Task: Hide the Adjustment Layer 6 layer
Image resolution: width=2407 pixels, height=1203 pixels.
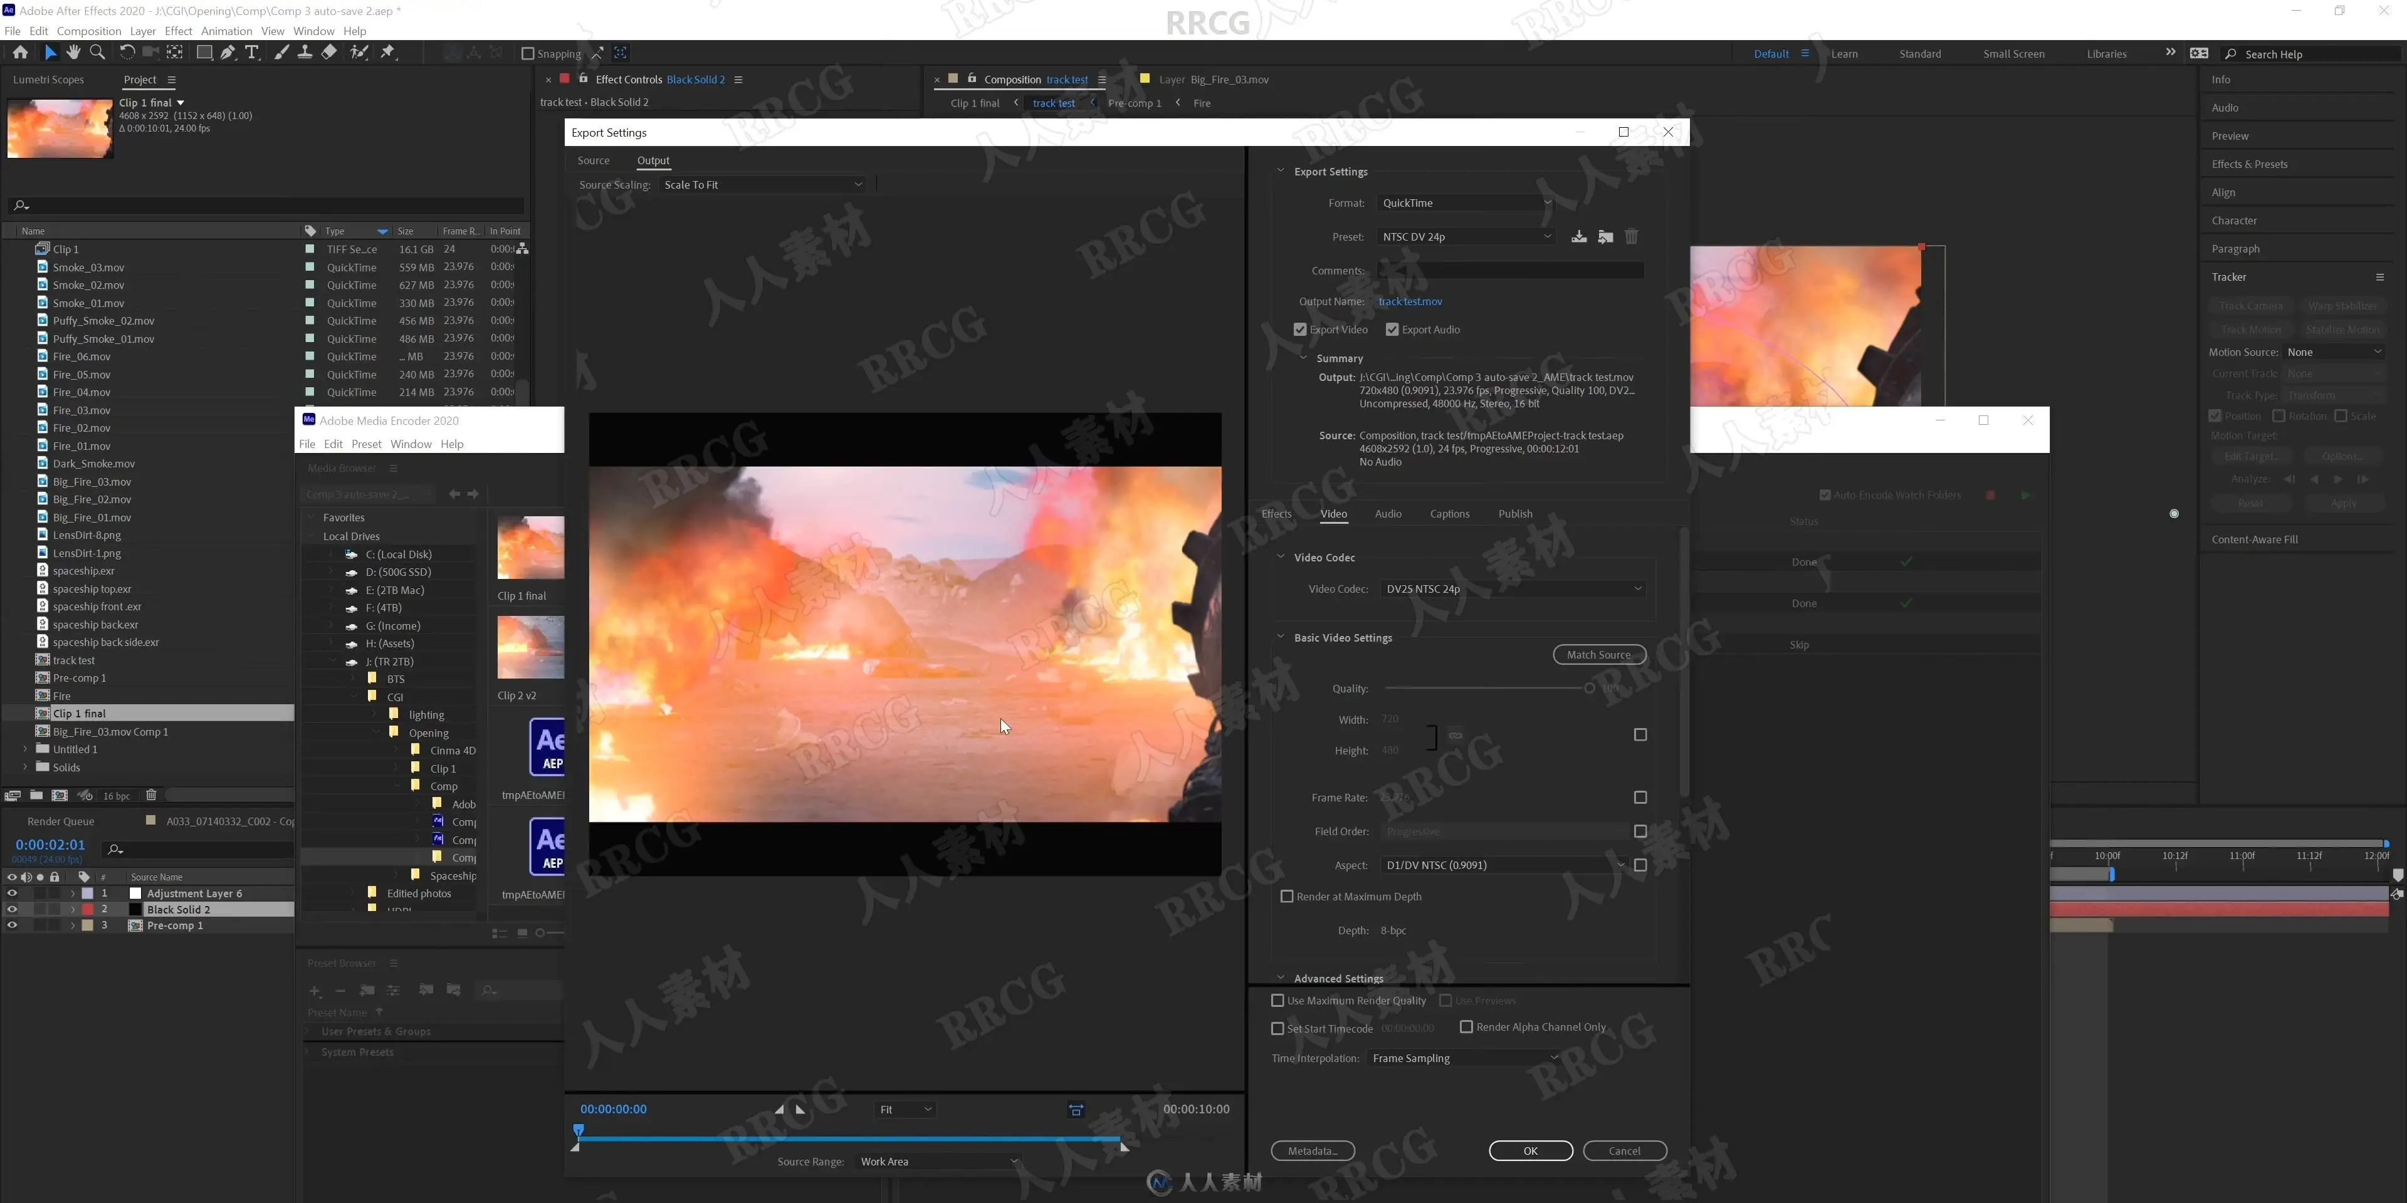Action: pyautogui.click(x=12, y=894)
